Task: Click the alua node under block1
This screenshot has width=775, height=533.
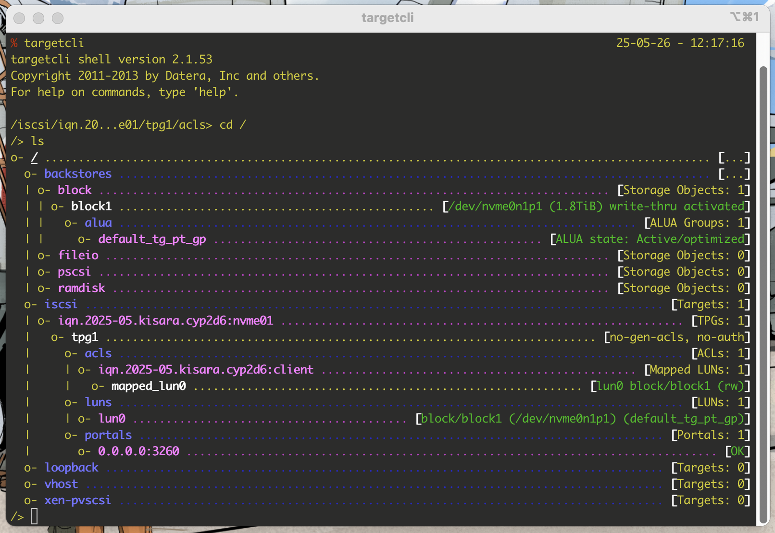Action: [98, 223]
